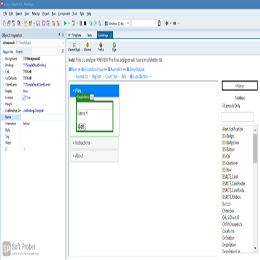Open the component selector dropdown in Object Inspector

click(63, 43)
